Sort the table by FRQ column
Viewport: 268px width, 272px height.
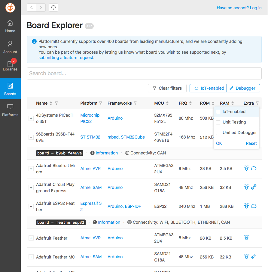[190, 103]
